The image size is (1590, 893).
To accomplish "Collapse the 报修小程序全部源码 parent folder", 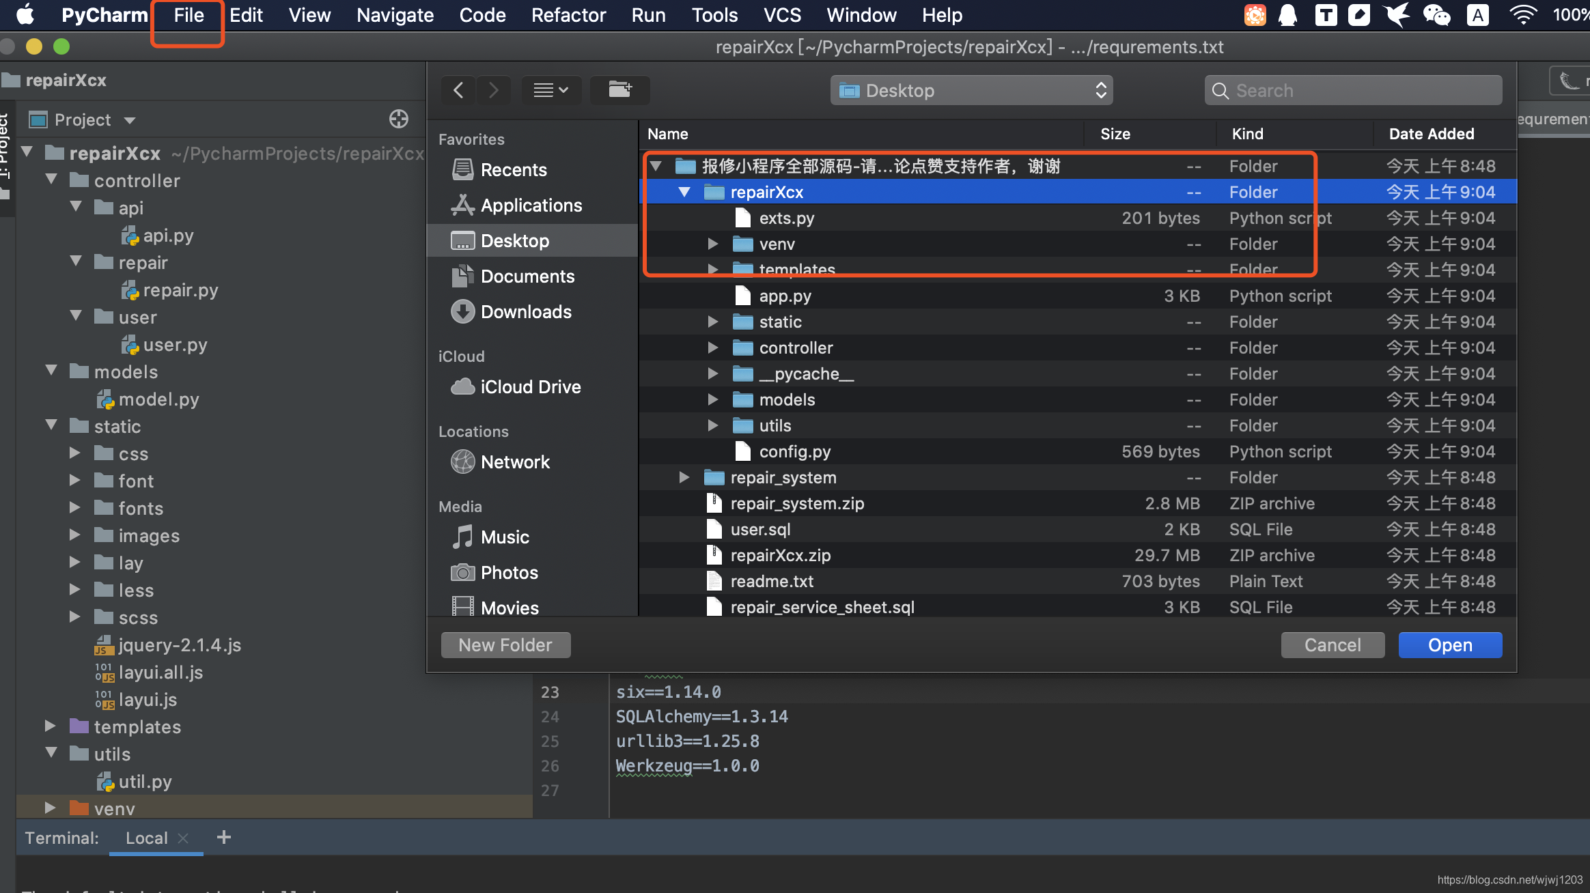I will coord(656,165).
